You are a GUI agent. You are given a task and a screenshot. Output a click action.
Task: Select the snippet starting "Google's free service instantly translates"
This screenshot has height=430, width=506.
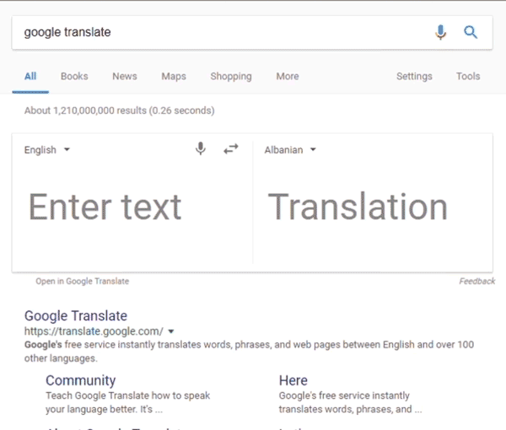249,352
